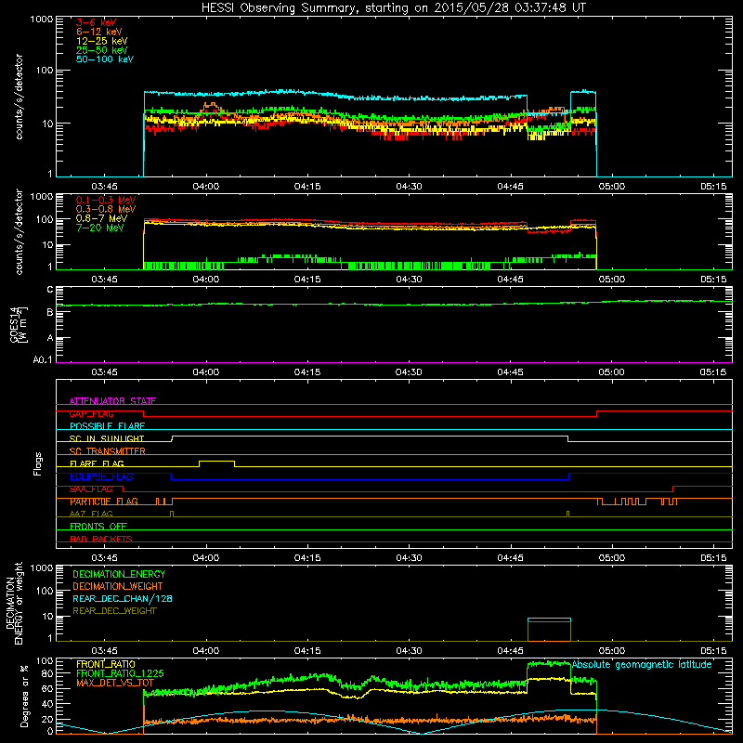Select the SC_TRANSMITTER flag label
This screenshot has width=743, height=743.
tap(108, 450)
